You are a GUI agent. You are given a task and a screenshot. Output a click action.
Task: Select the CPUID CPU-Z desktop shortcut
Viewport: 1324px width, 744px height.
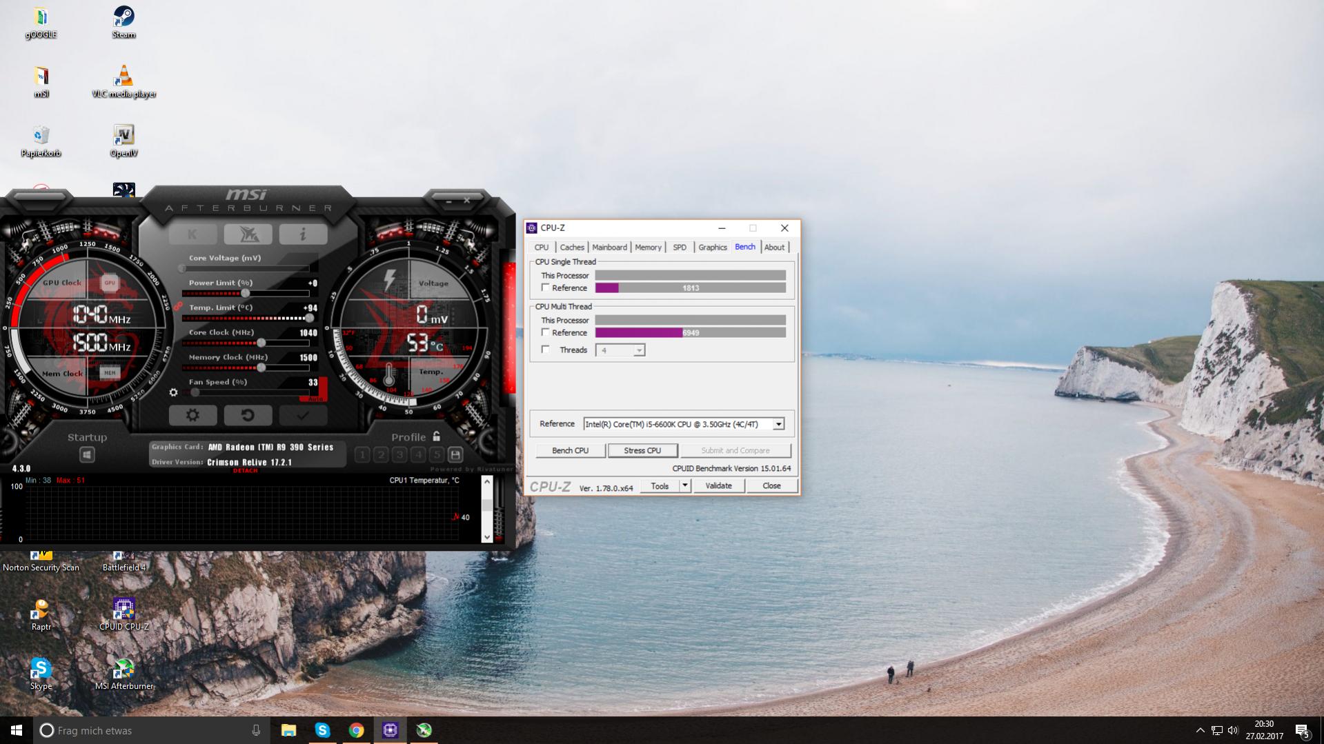click(x=124, y=614)
